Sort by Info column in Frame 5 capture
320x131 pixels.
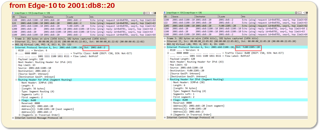[x=275, y=17]
